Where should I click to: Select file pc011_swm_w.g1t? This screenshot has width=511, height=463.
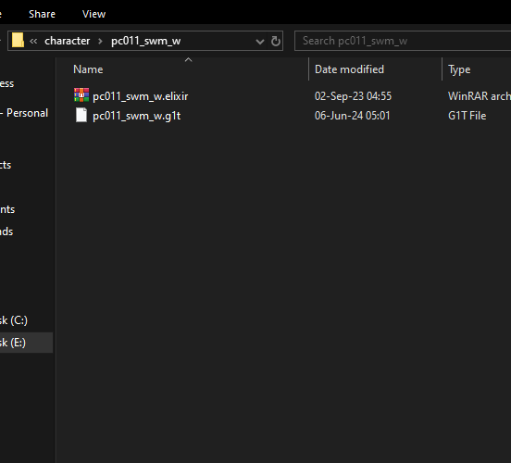tap(137, 116)
